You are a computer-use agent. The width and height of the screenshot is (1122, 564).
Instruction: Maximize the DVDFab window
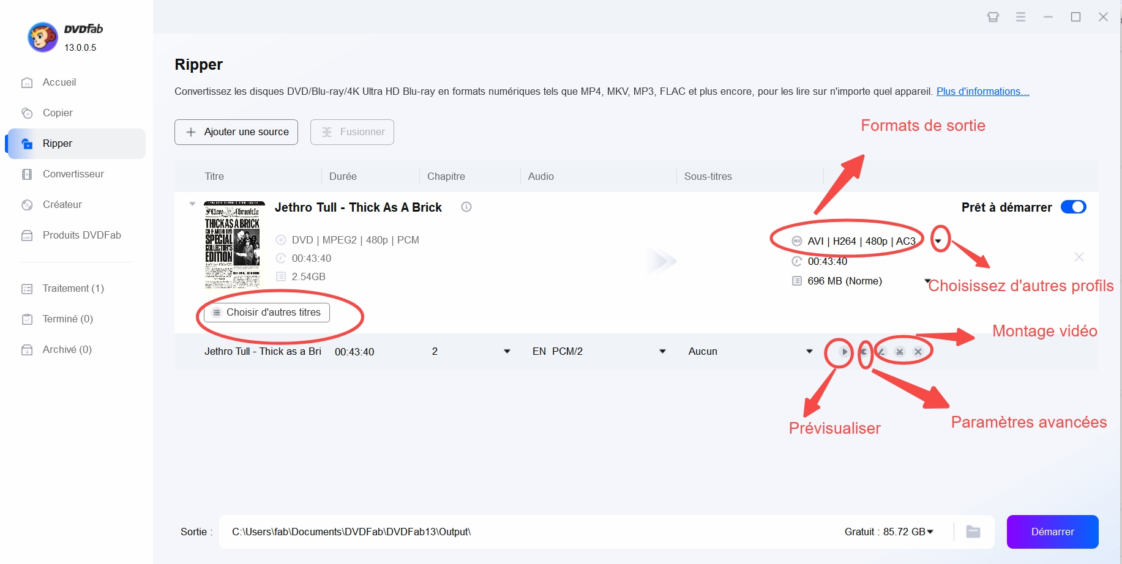1075,17
